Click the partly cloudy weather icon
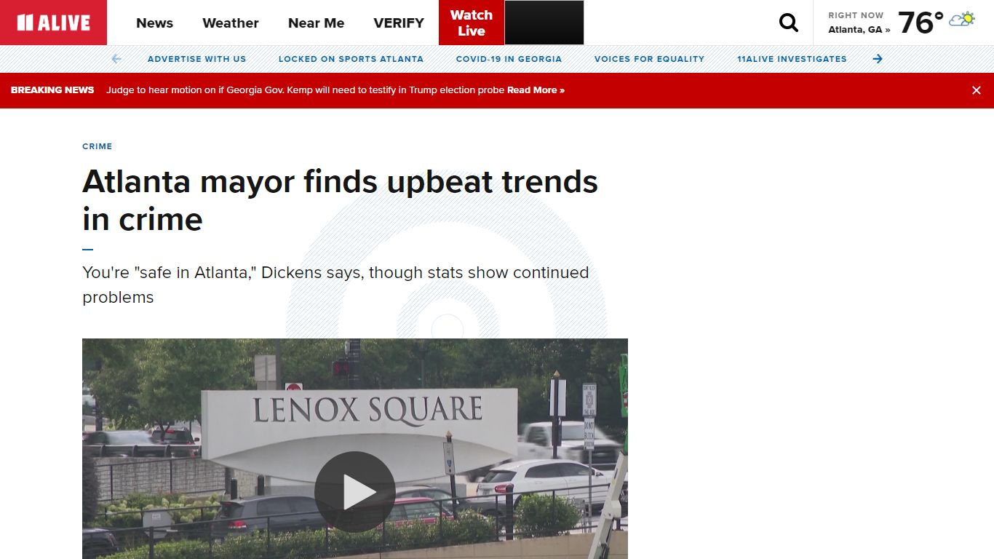994x559 pixels. (962, 20)
